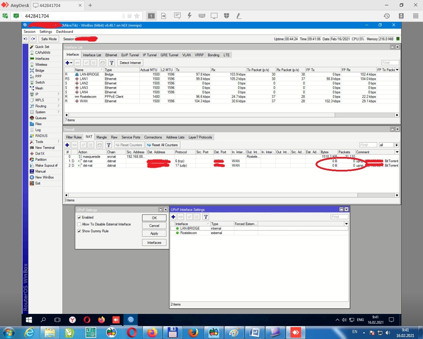The image size is (423, 339).
Task: Open Firefox from the Windows 10 taskbar
Action: click(101, 320)
